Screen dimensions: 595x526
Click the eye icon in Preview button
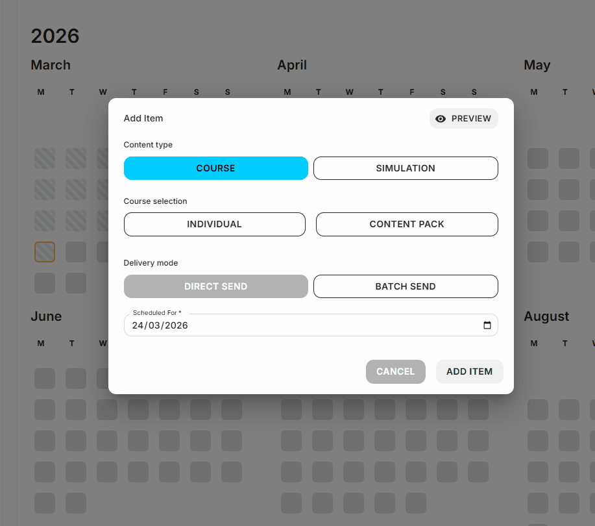pyautogui.click(x=441, y=119)
